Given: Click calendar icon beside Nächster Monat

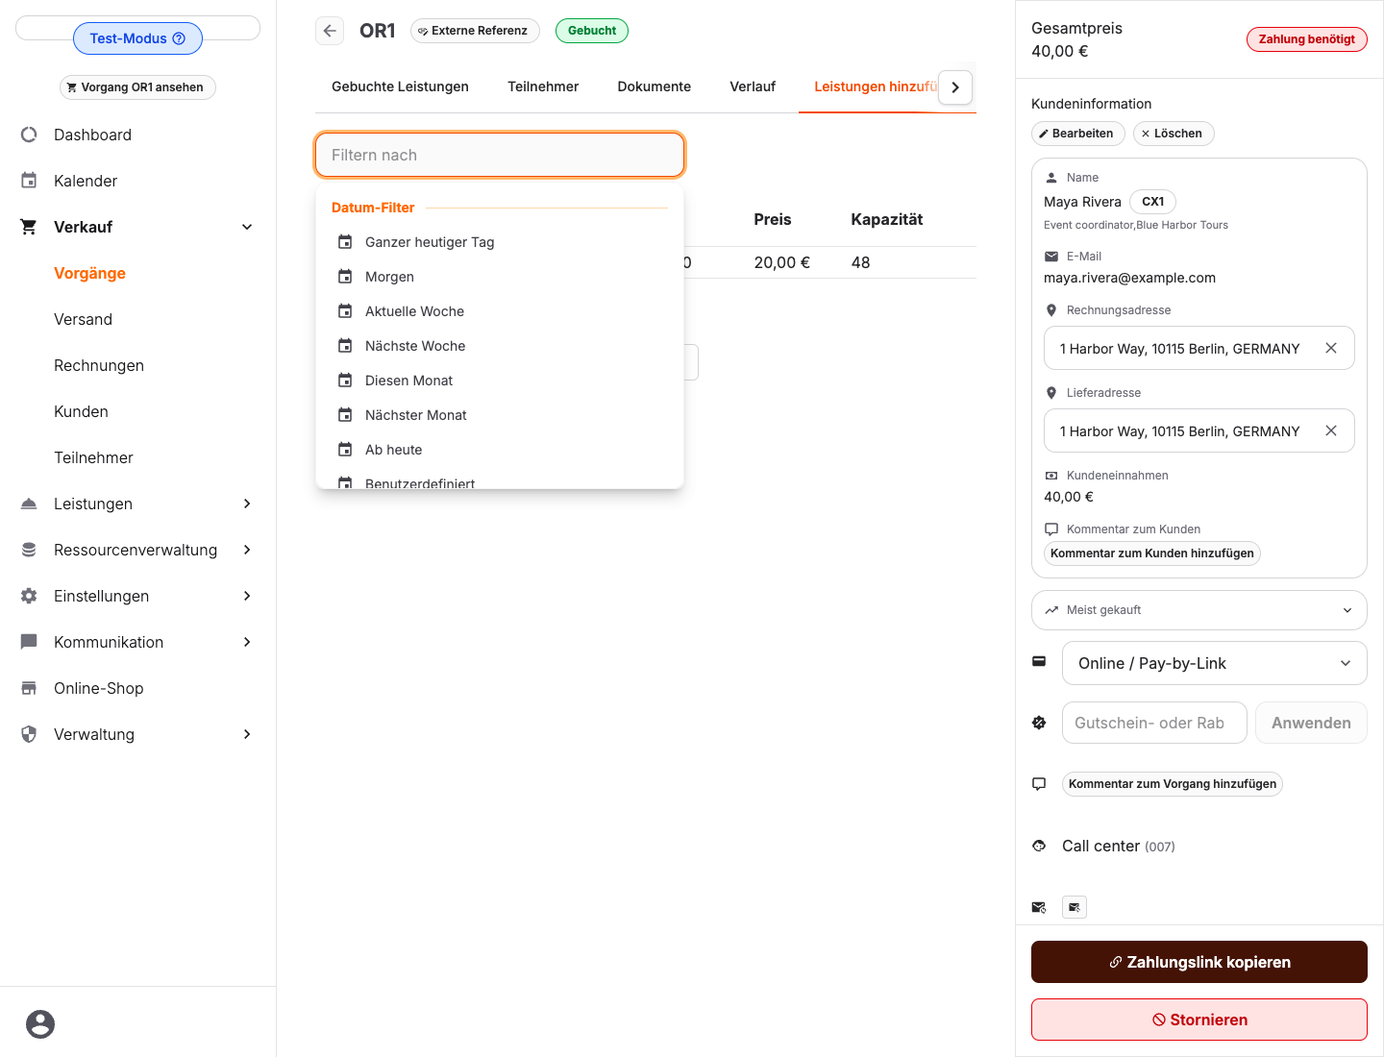Looking at the screenshot, I should coord(345,415).
